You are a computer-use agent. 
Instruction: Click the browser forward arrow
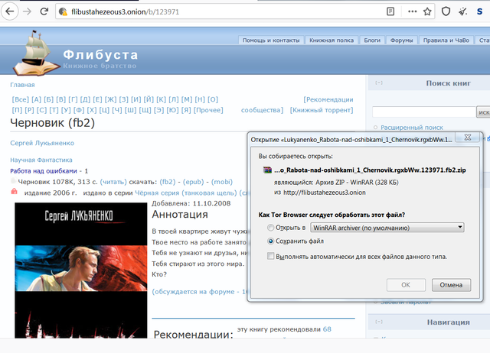(x=28, y=11)
